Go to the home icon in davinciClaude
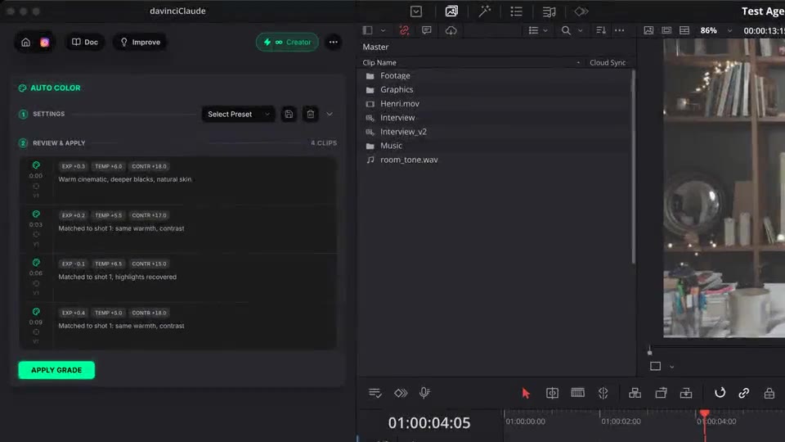This screenshot has width=785, height=442. (x=25, y=42)
